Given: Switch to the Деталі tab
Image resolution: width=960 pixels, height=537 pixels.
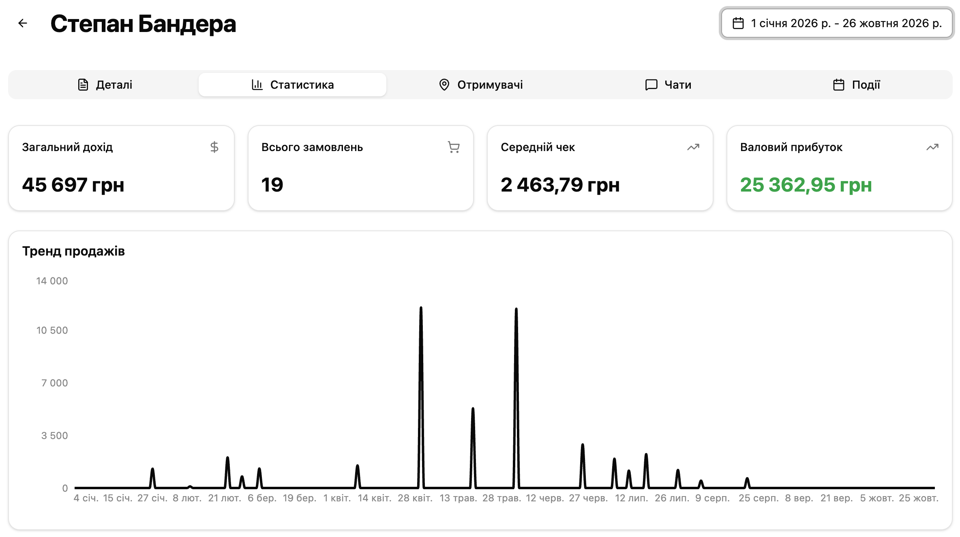Looking at the screenshot, I should 105,85.
